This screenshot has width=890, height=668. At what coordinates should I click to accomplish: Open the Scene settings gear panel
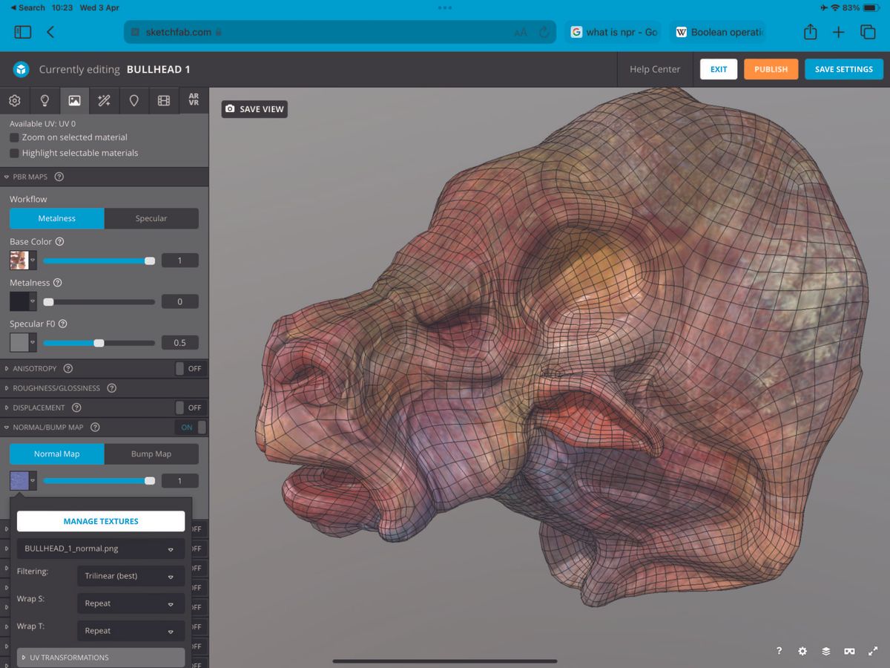pyautogui.click(x=13, y=100)
